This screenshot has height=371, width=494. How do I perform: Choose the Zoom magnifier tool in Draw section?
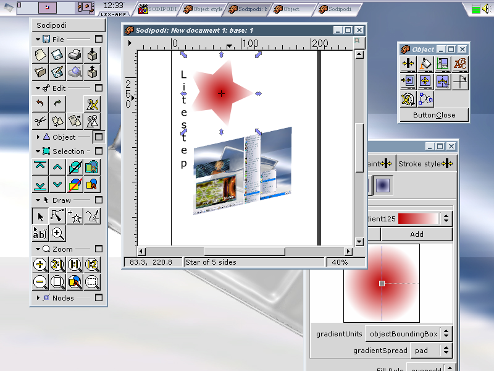point(57,233)
